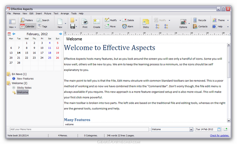Click the Move memo button
The width and height of the screenshot is (237, 144).
tap(110, 26)
